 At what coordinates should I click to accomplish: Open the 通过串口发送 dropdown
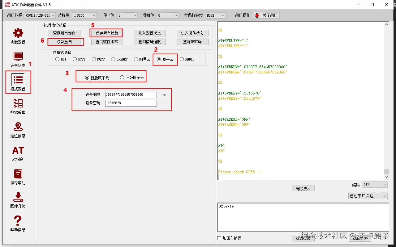368,196
